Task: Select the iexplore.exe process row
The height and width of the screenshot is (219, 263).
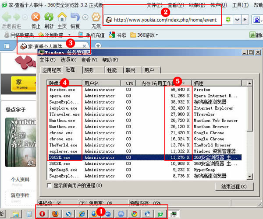Action: 145,108
